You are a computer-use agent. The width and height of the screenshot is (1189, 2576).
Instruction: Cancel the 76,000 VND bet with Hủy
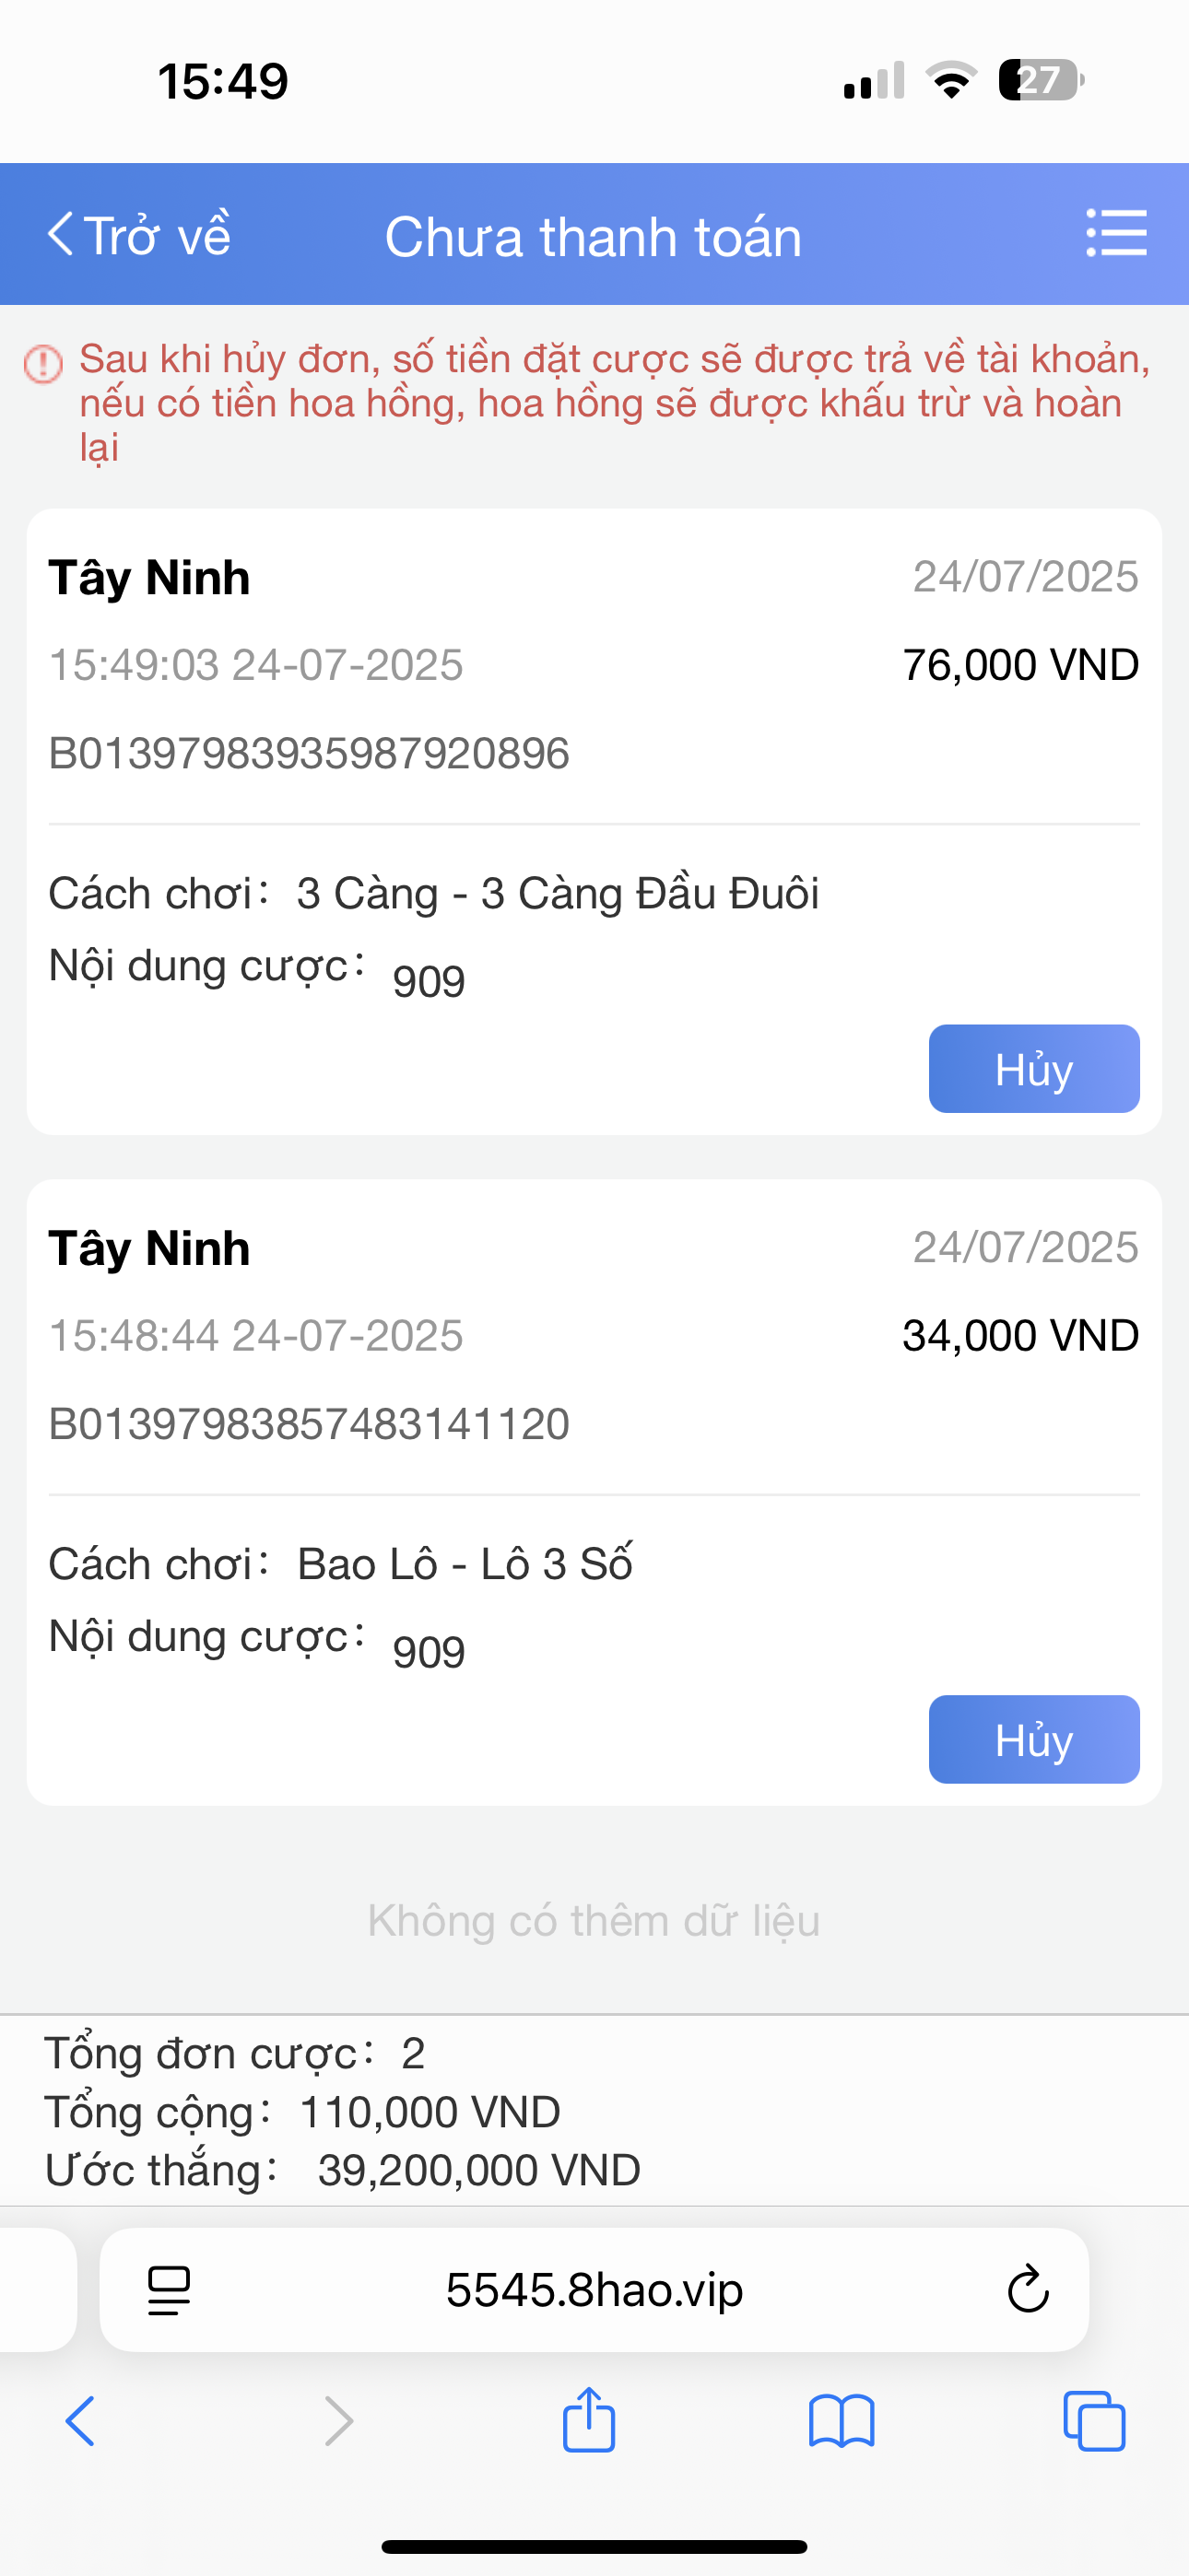[x=1034, y=1068]
